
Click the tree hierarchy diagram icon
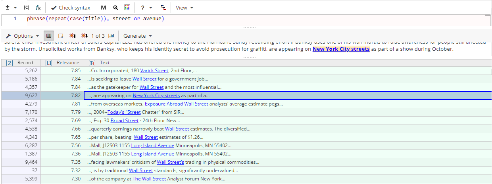(164, 8)
